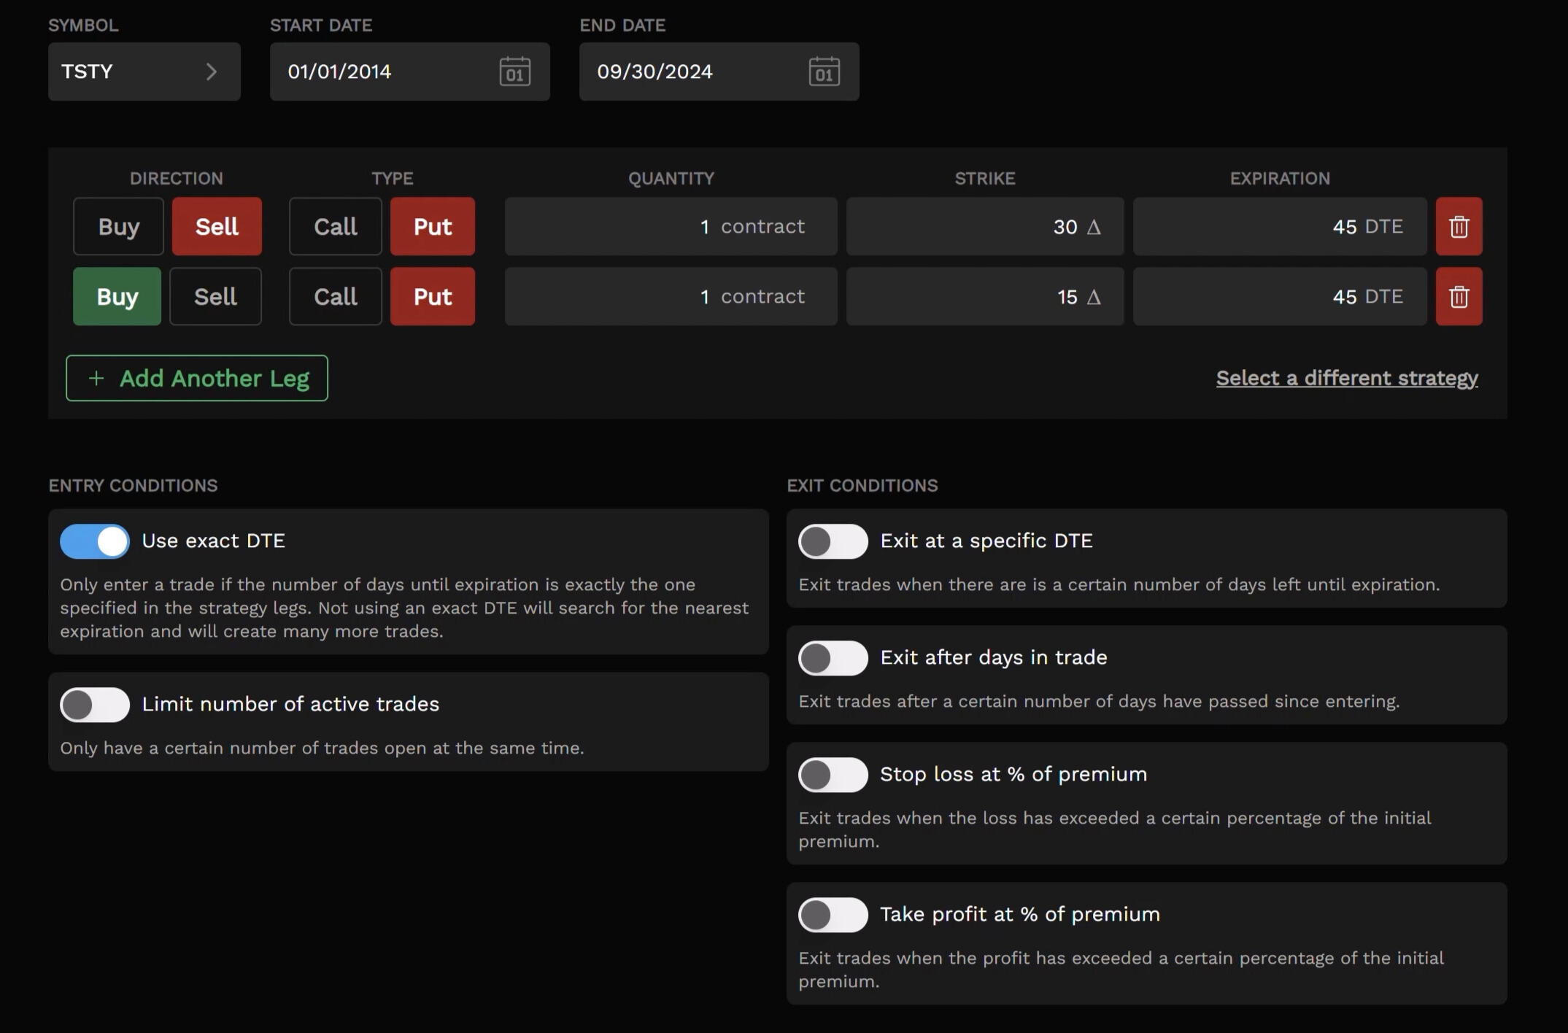1568x1033 pixels.
Task: Open Select a different strategy
Action: click(x=1347, y=377)
